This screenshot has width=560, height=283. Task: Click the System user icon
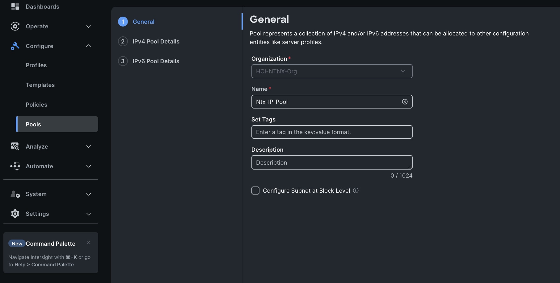point(15,194)
